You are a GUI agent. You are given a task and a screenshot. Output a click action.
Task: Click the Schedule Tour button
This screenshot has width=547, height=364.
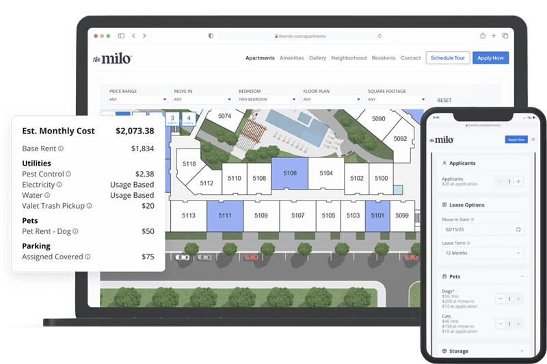tap(446, 58)
